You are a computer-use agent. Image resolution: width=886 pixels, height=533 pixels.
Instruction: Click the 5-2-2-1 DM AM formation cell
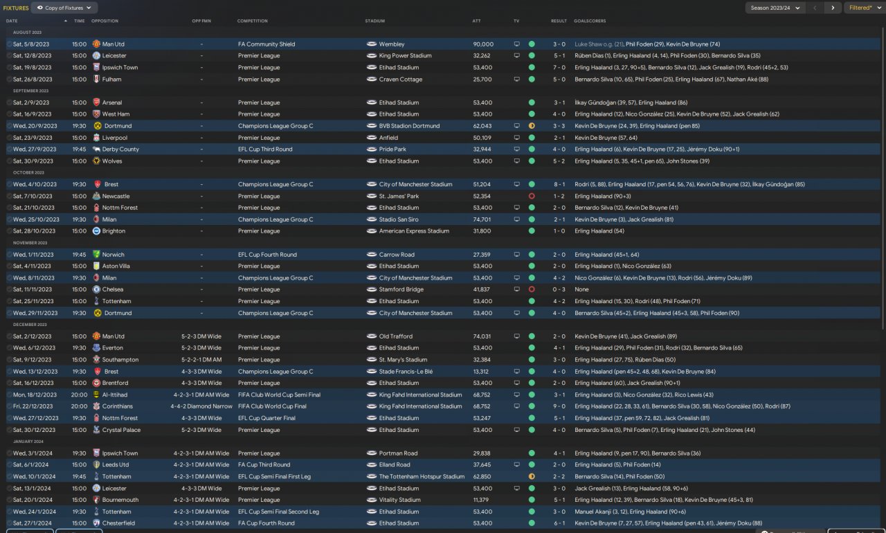click(201, 360)
